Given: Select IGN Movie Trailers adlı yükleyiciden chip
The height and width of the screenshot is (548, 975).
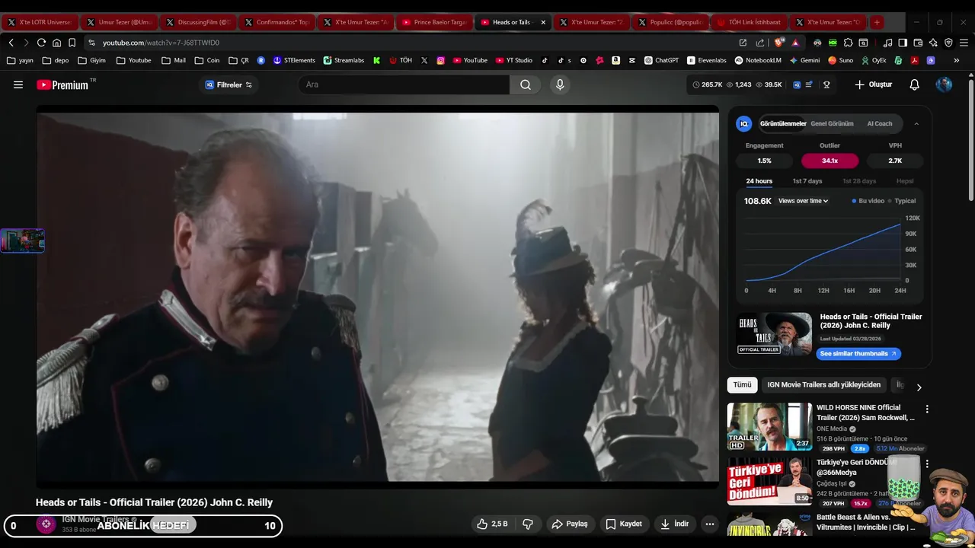Looking at the screenshot, I should point(824,385).
